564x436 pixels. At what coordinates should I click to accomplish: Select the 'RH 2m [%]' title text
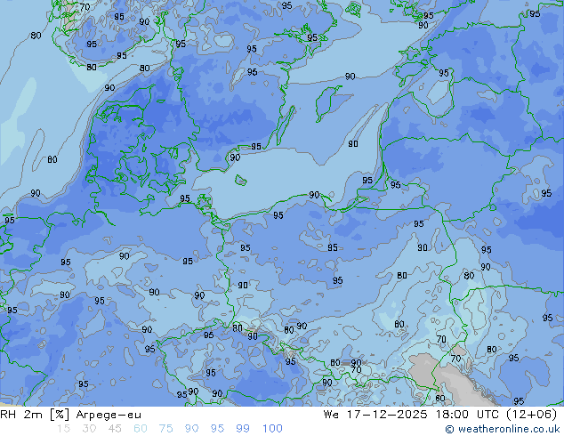click(x=35, y=415)
